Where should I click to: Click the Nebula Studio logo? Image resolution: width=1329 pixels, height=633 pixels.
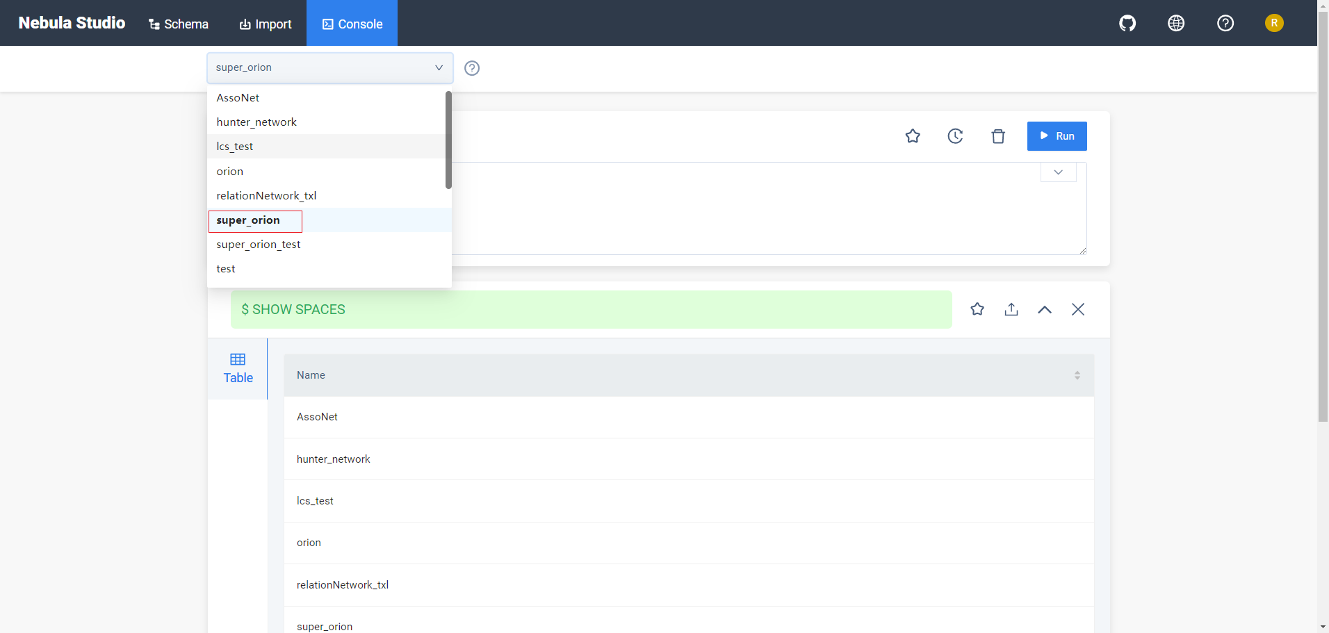pos(72,23)
